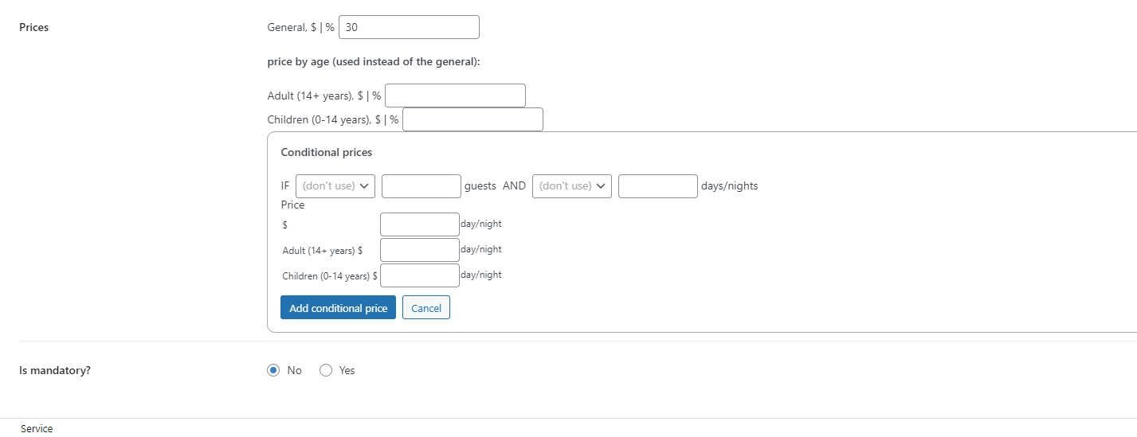
Task: Open the guests condition dropdown after IF
Action: point(335,186)
